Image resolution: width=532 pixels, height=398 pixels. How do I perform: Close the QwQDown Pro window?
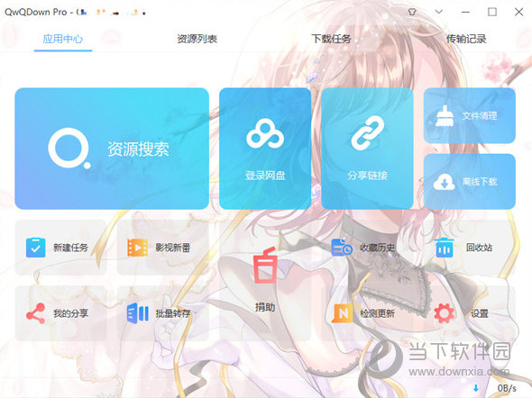(518, 12)
